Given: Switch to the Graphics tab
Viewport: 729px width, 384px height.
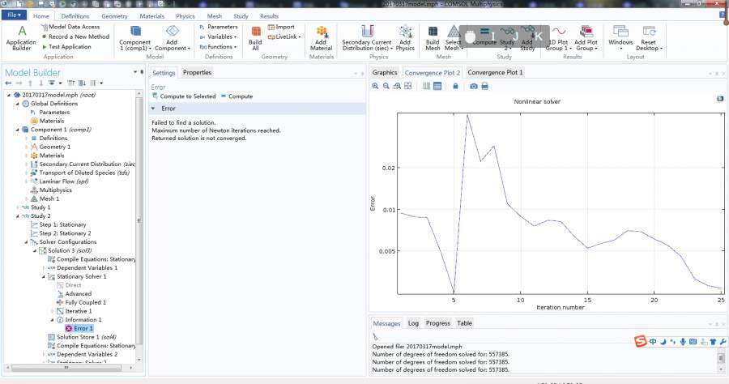Looking at the screenshot, I should 385,73.
